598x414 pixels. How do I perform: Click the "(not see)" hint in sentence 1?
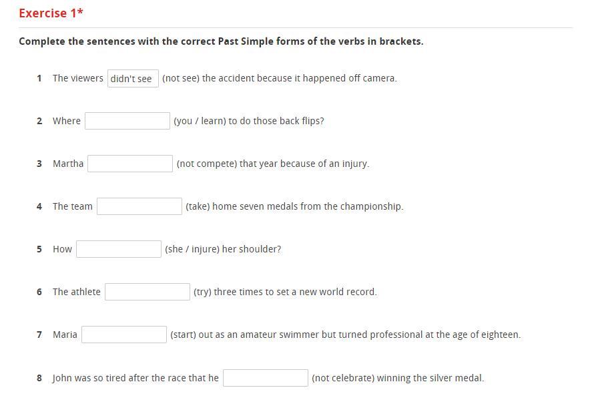click(180, 78)
